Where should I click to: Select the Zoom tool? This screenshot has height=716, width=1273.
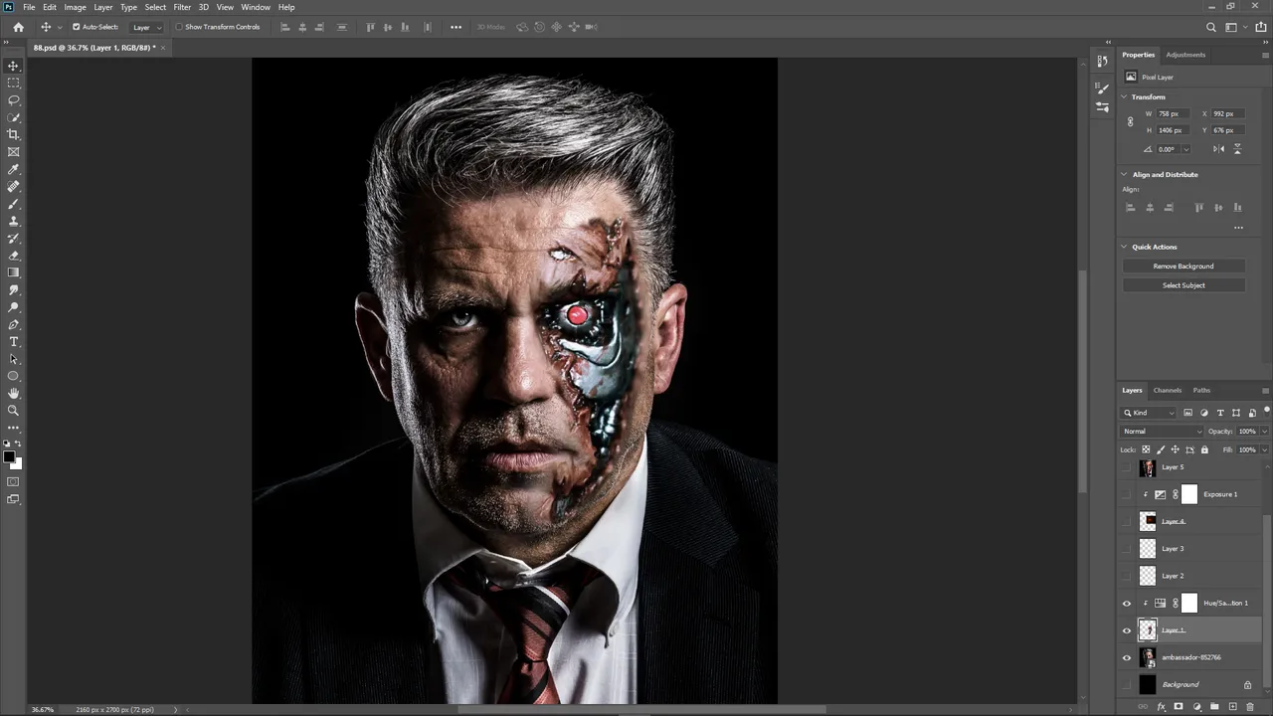13,411
